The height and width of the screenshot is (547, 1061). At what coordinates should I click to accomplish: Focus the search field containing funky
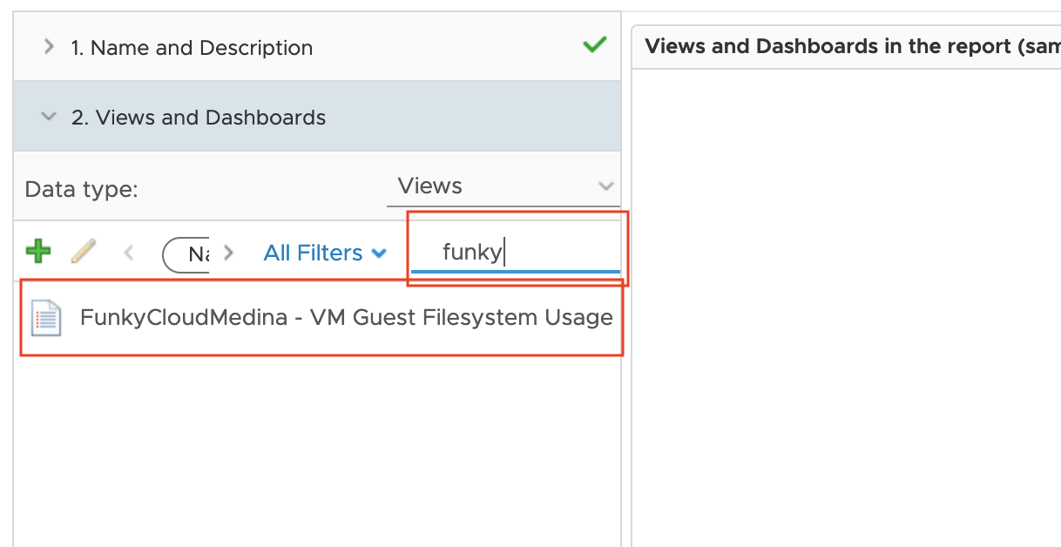pyautogui.click(x=516, y=252)
